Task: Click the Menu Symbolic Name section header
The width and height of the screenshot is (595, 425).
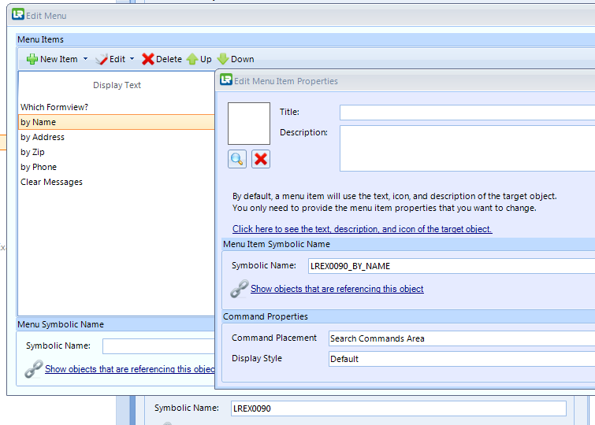Action: (x=116, y=324)
